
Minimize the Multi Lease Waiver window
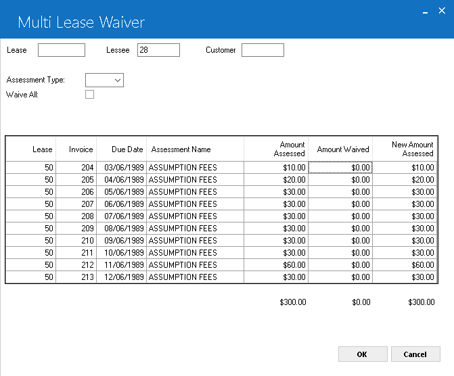tap(425, 11)
